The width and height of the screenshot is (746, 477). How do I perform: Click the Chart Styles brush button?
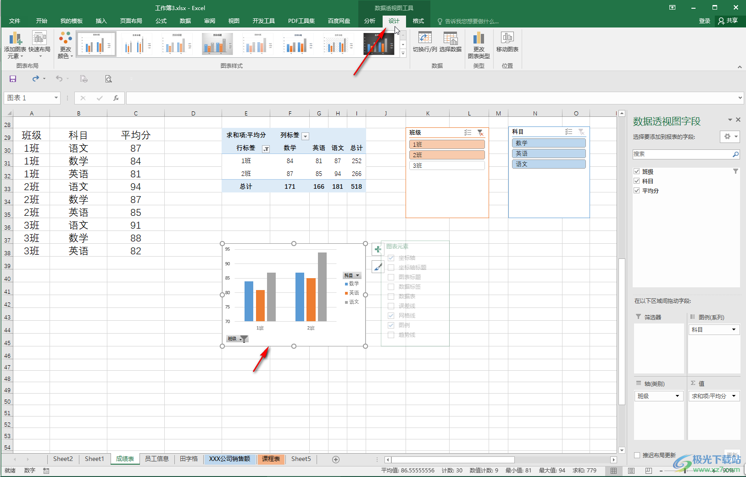(x=377, y=266)
